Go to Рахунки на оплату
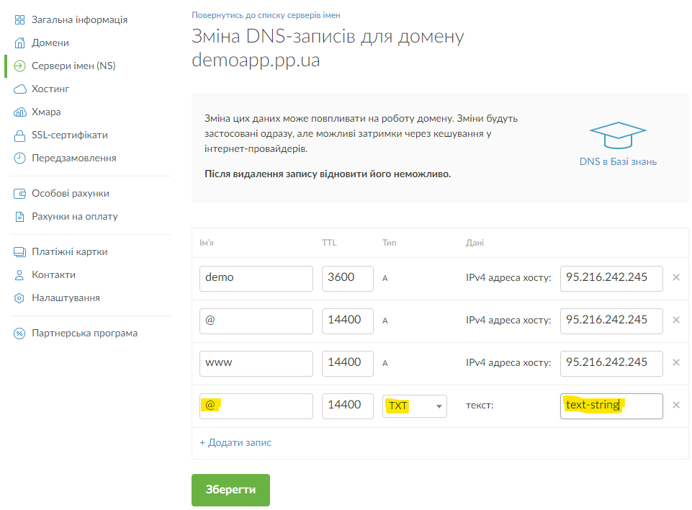 (x=74, y=216)
